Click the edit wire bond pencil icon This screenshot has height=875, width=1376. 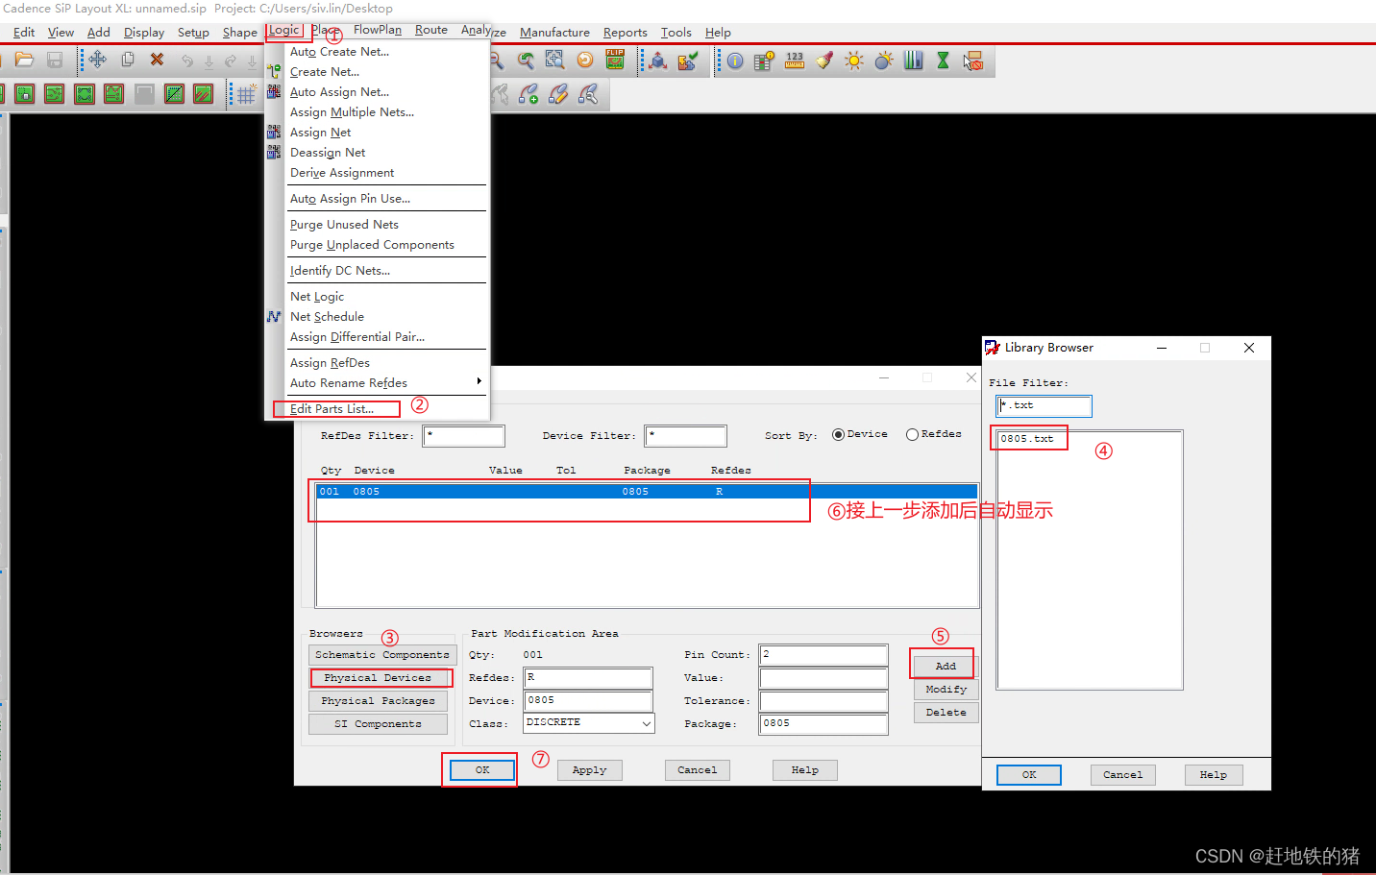pos(558,94)
